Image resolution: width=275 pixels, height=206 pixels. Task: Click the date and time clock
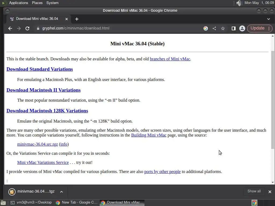(x=259, y=3)
